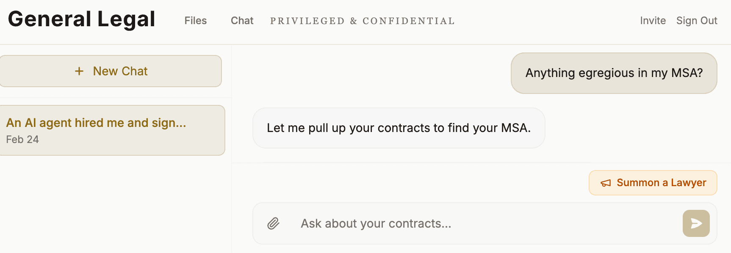Click the Summon a Lawyer button

[652, 183]
